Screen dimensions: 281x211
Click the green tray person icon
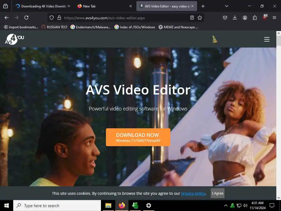click(x=232, y=206)
